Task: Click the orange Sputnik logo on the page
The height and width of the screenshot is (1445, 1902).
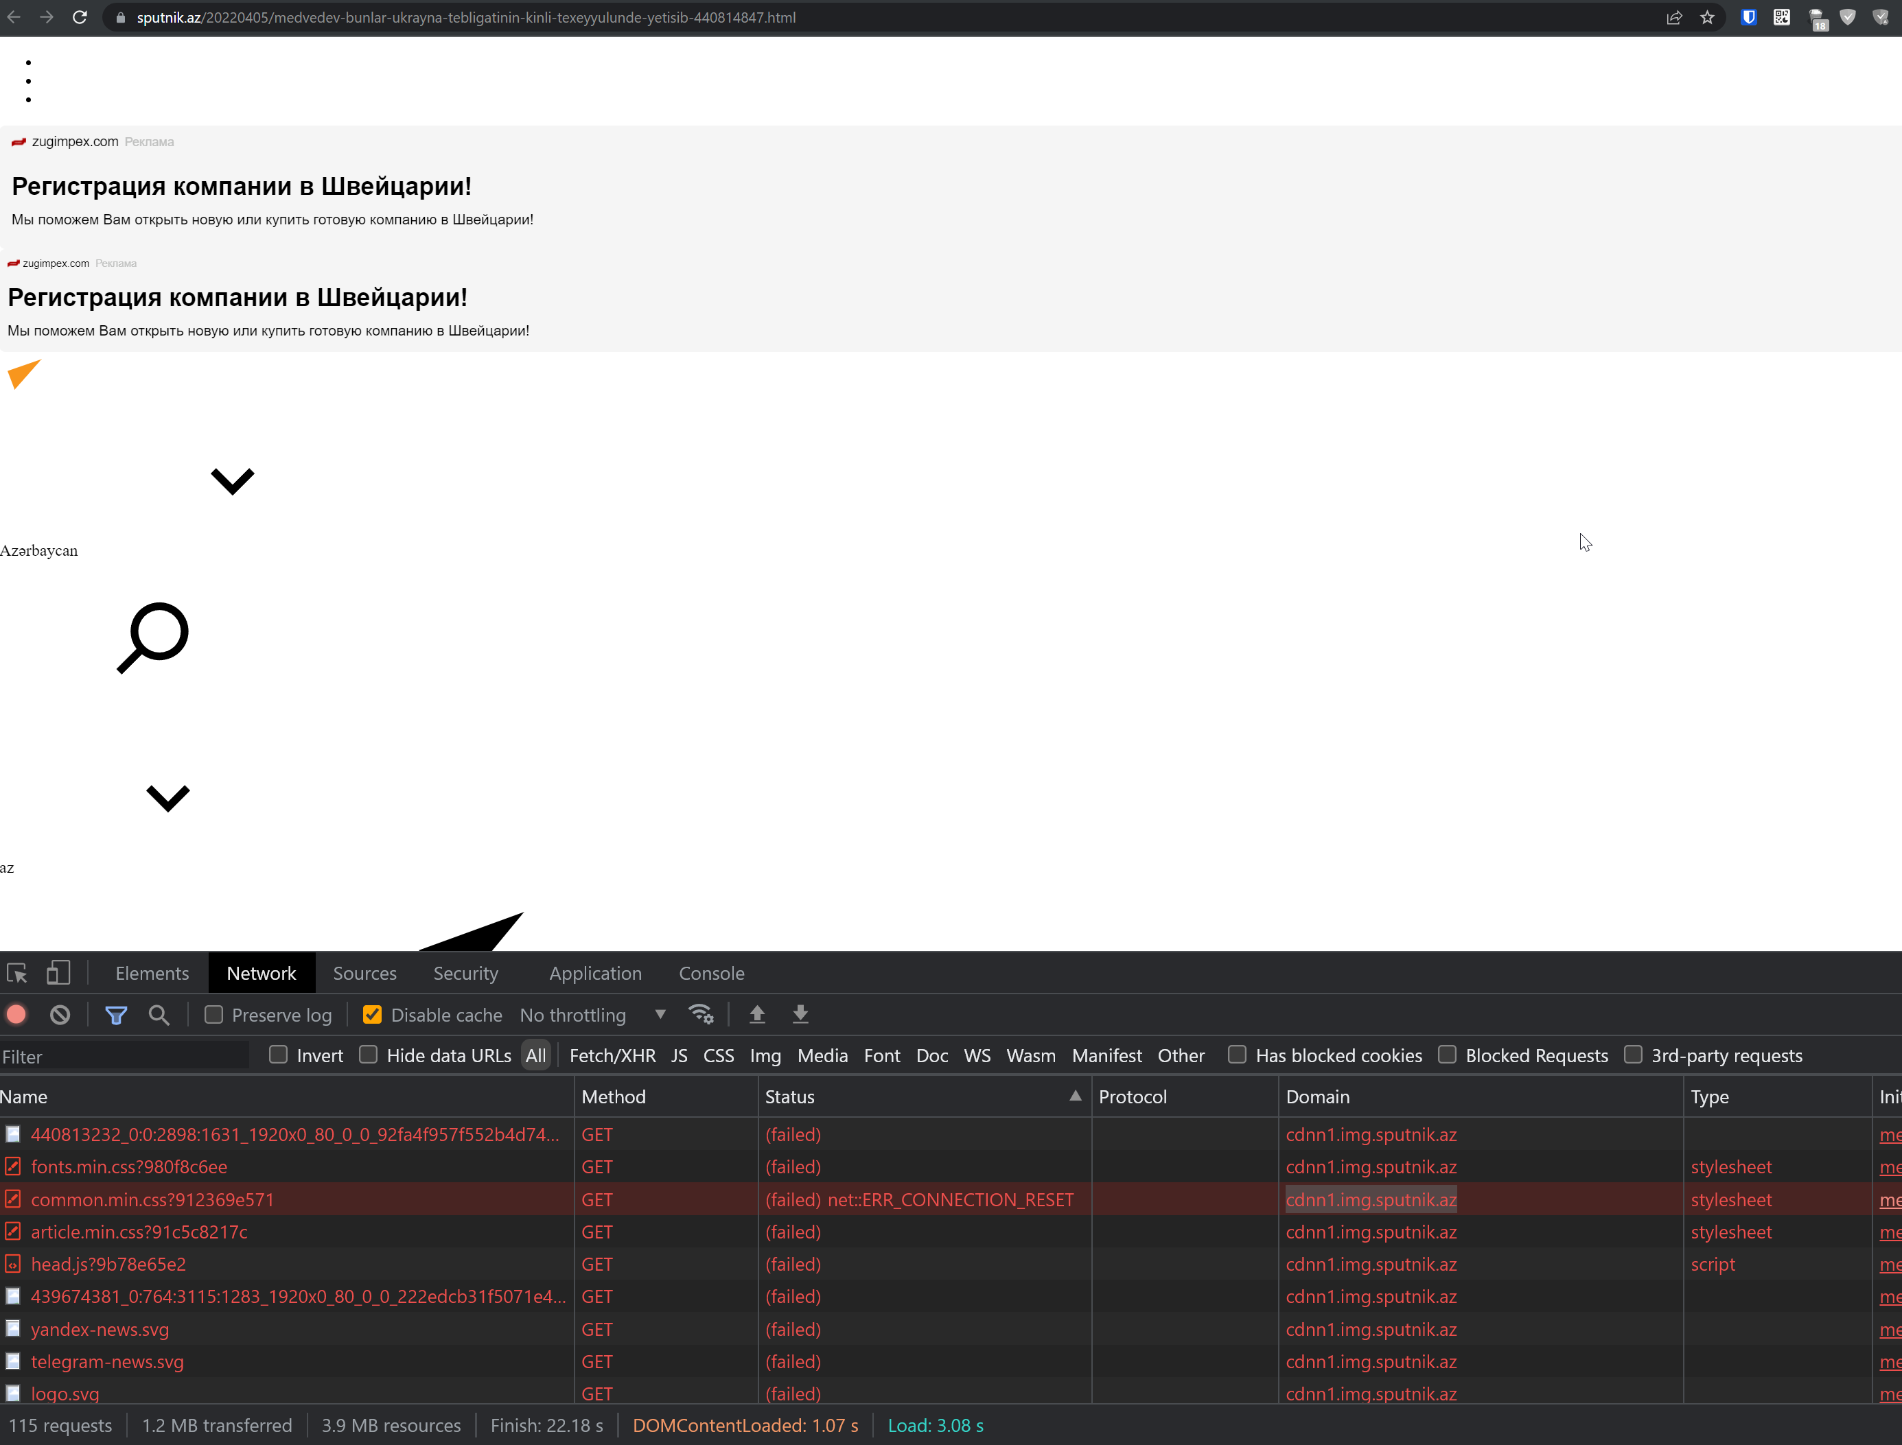Action: click(24, 374)
